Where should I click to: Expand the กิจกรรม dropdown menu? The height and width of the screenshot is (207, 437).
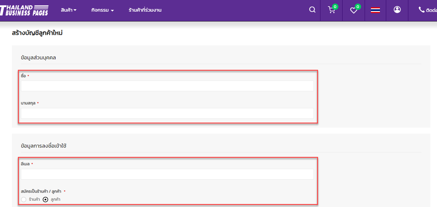(103, 10)
